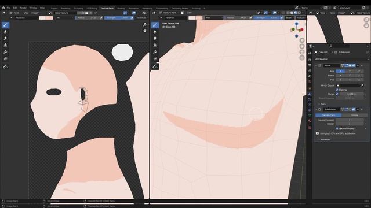This screenshot has width=371, height=208.
Task: Click the Levels Viewport value field
Action: point(350,120)
